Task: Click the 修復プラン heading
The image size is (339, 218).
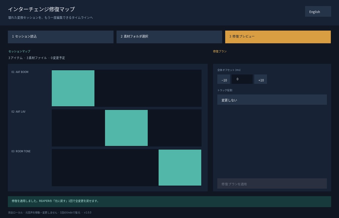Action: [220, 51]
